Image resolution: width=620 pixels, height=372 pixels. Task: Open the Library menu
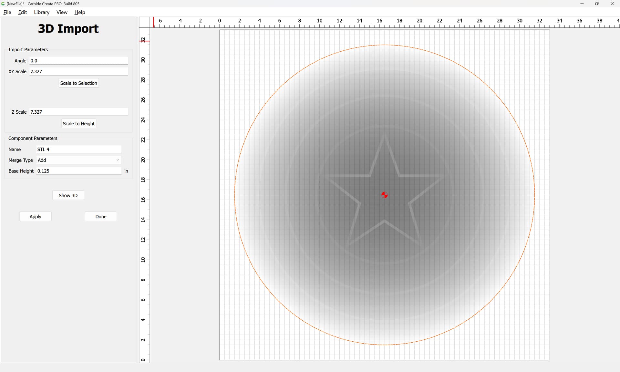coord(42,12)
